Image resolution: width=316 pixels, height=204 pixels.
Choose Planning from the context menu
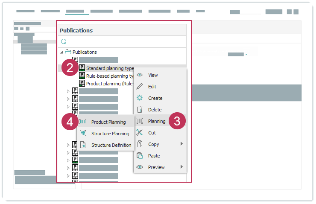coord(156,121)
